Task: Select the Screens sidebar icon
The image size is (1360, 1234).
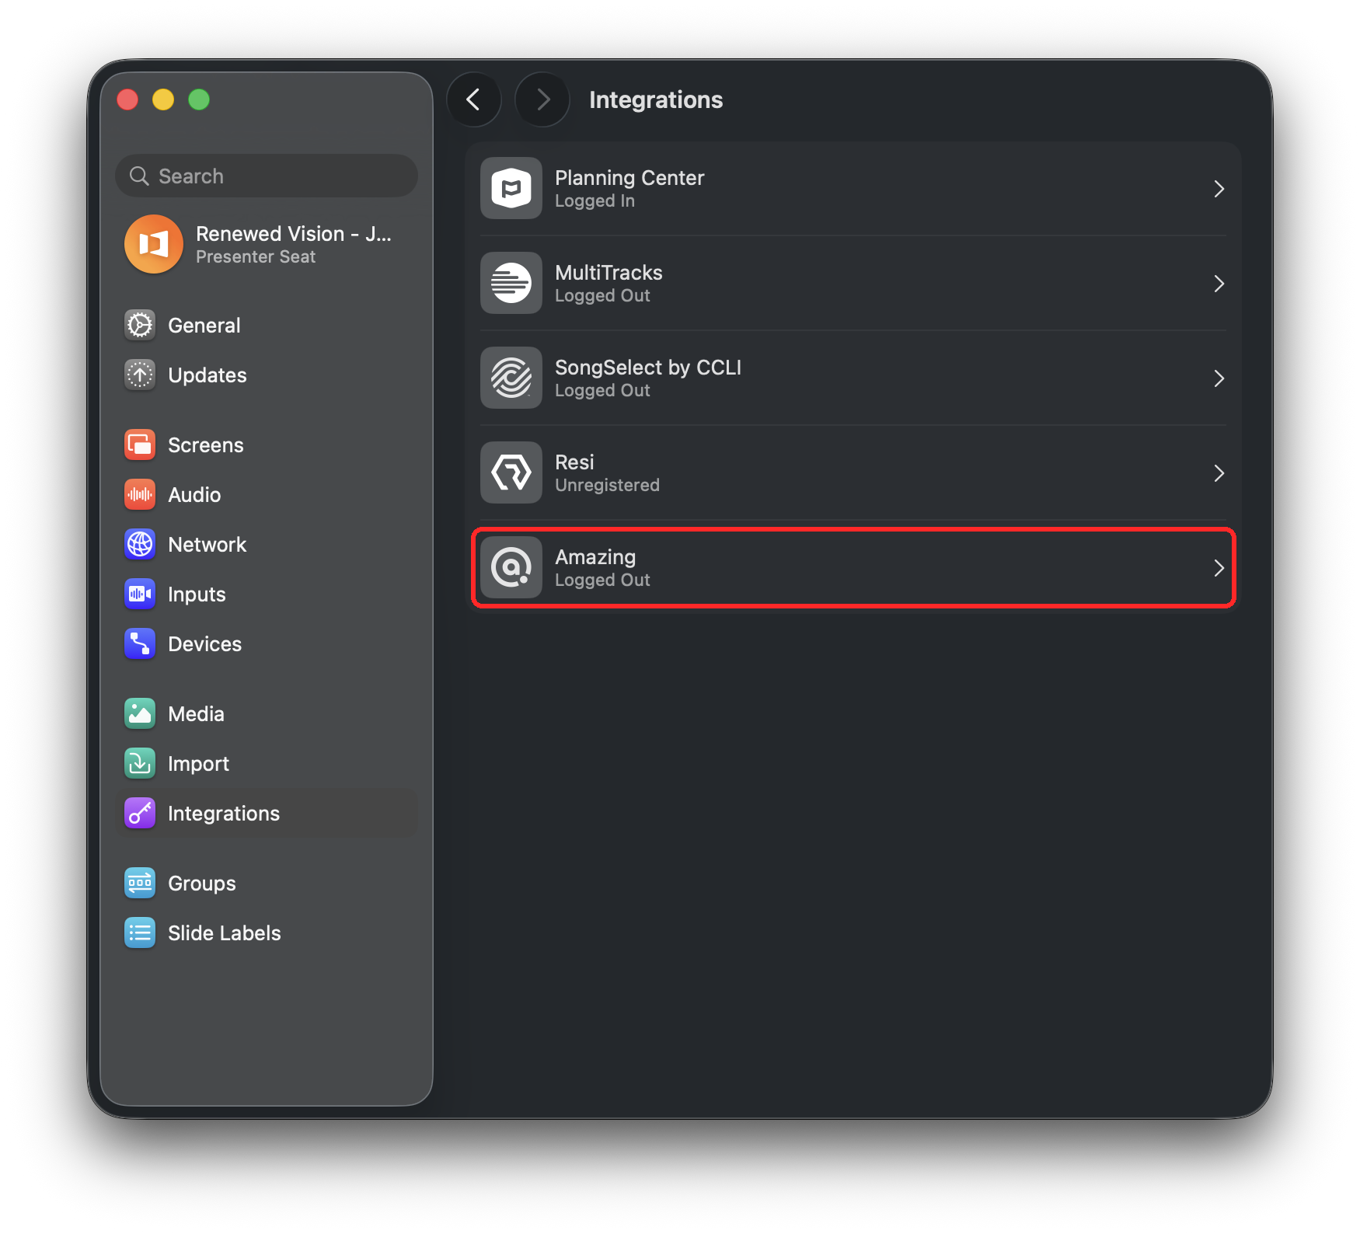Action: [140, 444]
